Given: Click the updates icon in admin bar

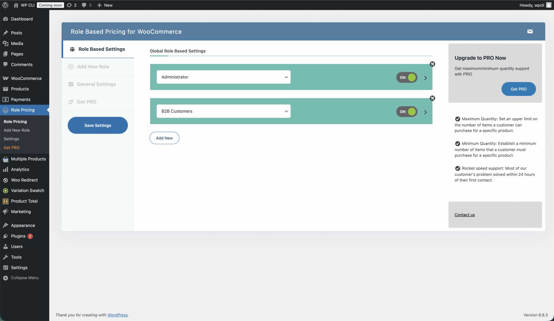Looking at the screenshot, I should [70, 5].
